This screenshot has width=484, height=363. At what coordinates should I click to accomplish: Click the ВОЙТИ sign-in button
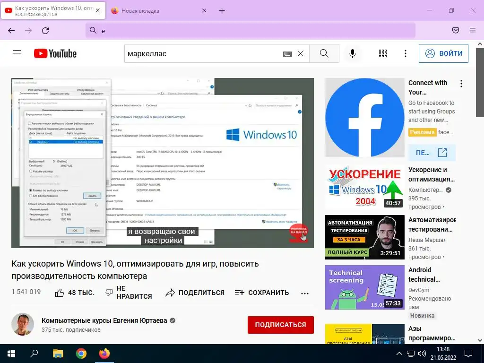443,53
